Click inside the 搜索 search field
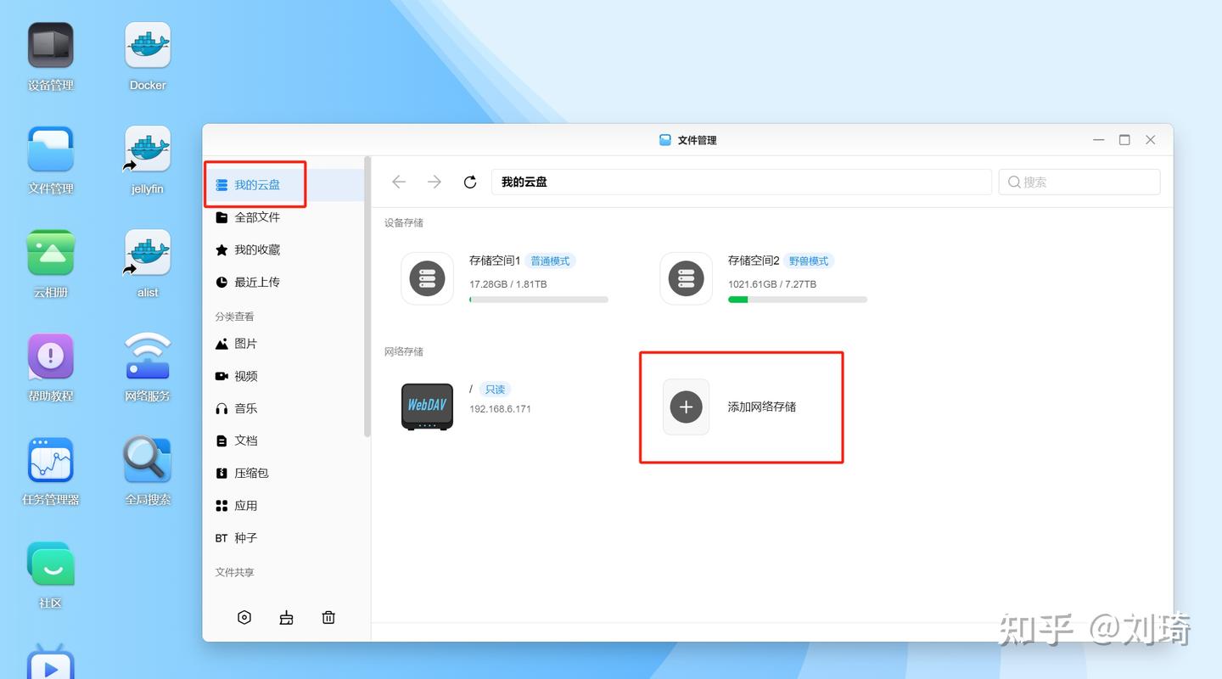This screenshot has width=1222, height=679. click(x=1079, y=181)
